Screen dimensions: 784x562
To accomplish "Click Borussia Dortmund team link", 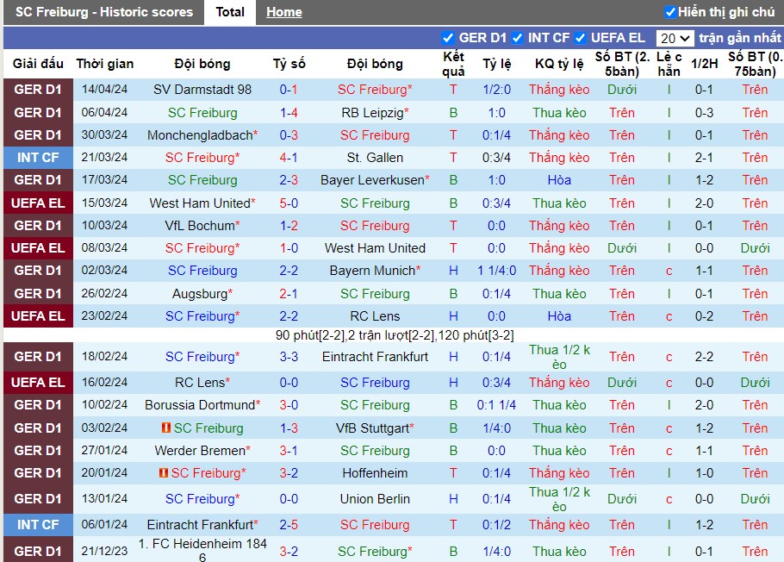I will pos(202,405).
